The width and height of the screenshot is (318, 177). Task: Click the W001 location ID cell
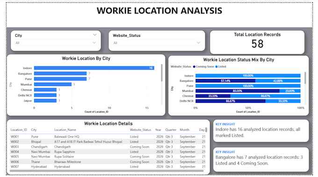pyautogui.click(x=14, y=137)
